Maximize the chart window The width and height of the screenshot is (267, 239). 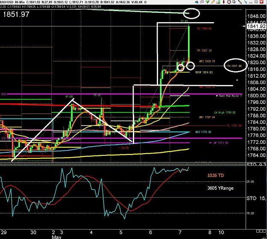click(x=256, y=2)
